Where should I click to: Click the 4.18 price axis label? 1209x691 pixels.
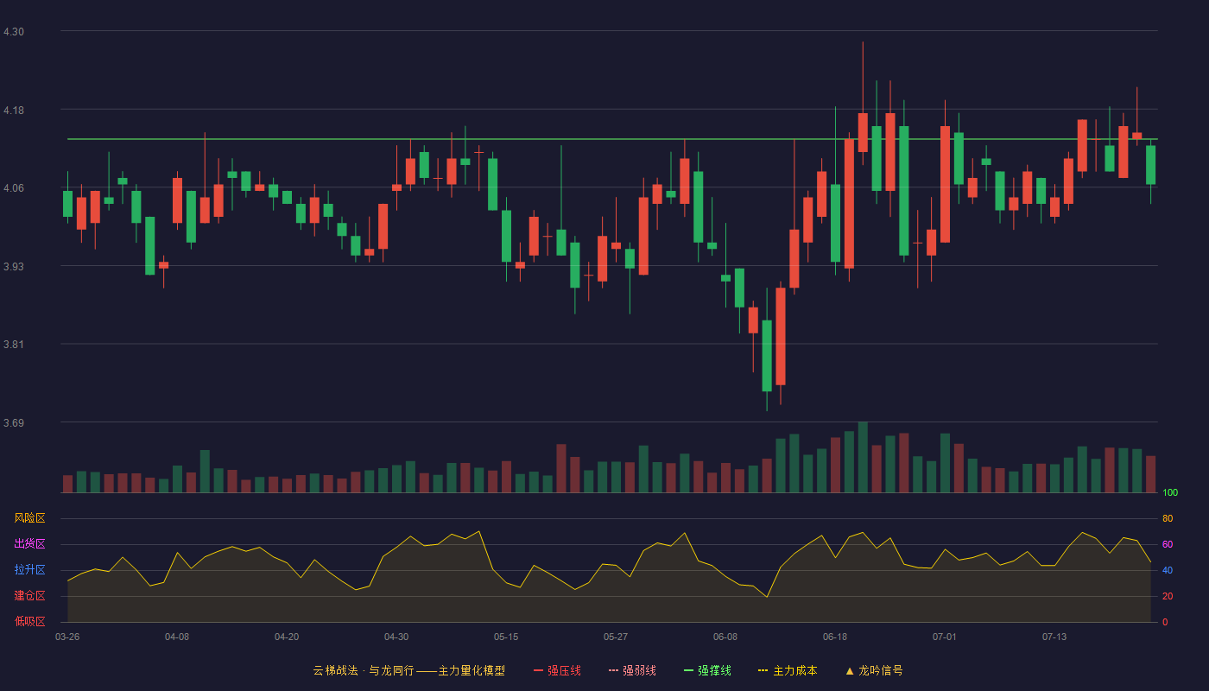click(x=14, y=111)
